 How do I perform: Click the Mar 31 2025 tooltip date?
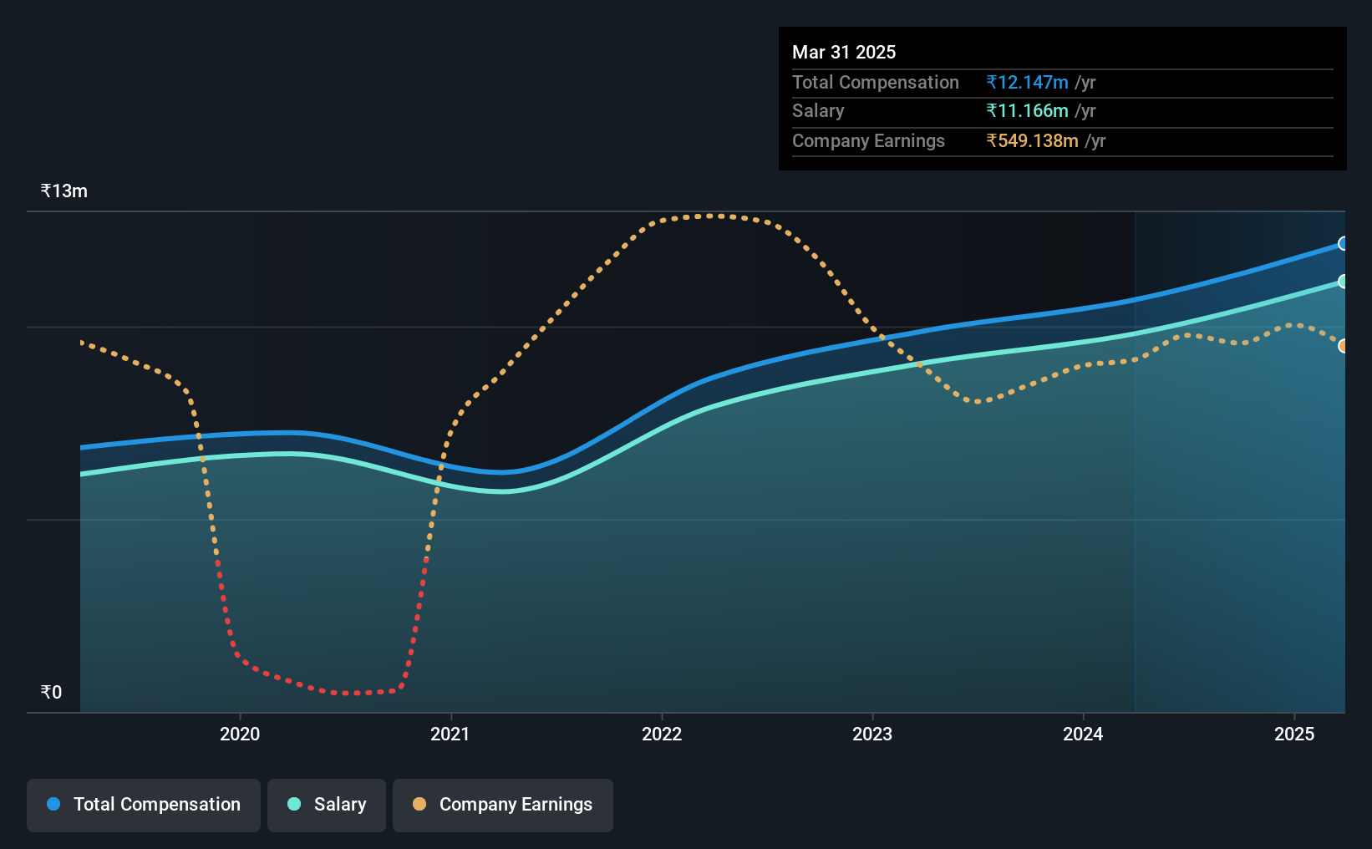tap(844, 52)
